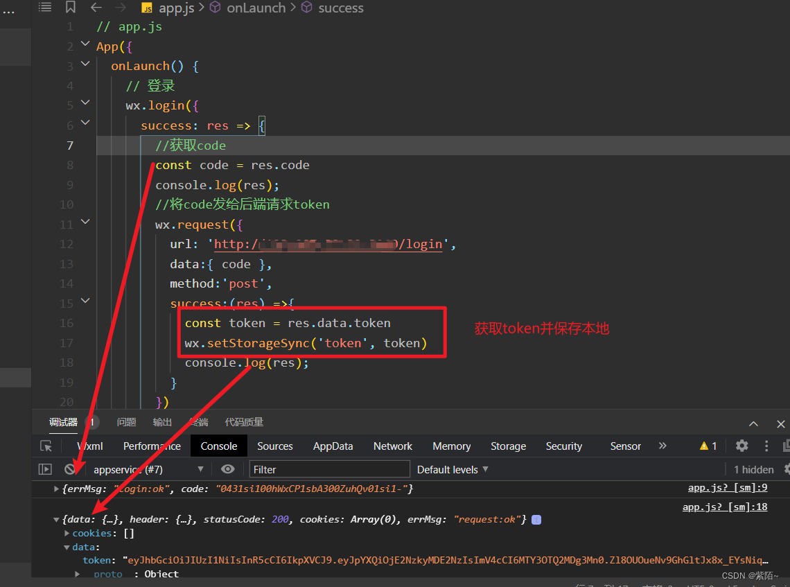Show console sidebar panel icon
The height and width of the screenshot is (587, 790).
coord(45,469)
